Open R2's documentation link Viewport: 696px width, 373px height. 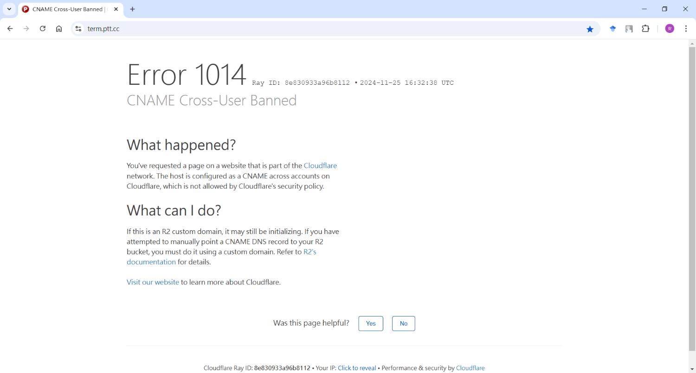[x=221, y=257]
